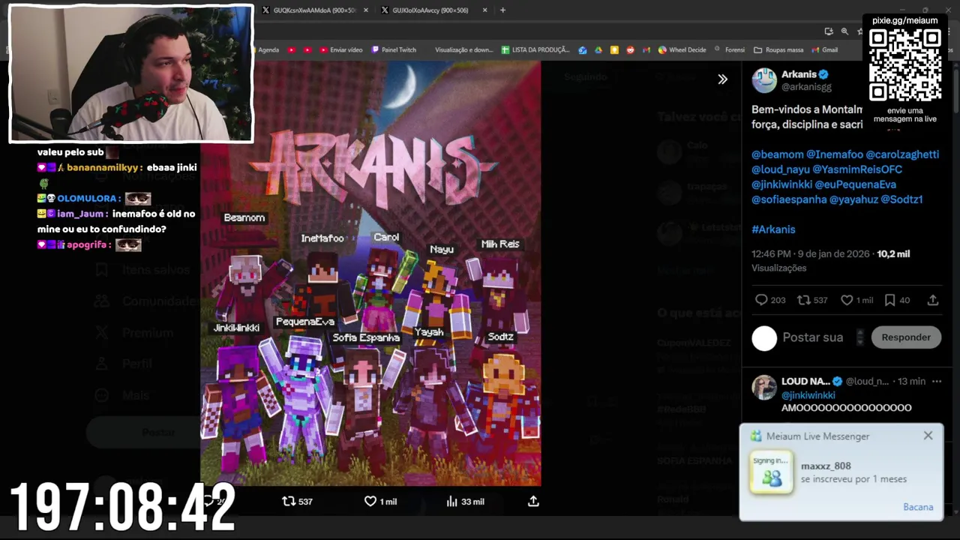Close the Meiaum Live Messenger popup
The image size is (960, 540).
pos(928,436)
